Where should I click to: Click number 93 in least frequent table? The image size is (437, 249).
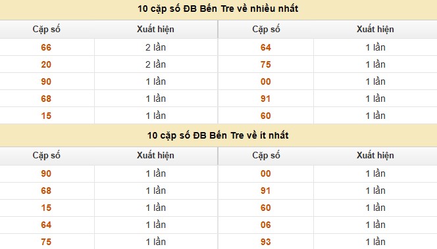point(266,242)
